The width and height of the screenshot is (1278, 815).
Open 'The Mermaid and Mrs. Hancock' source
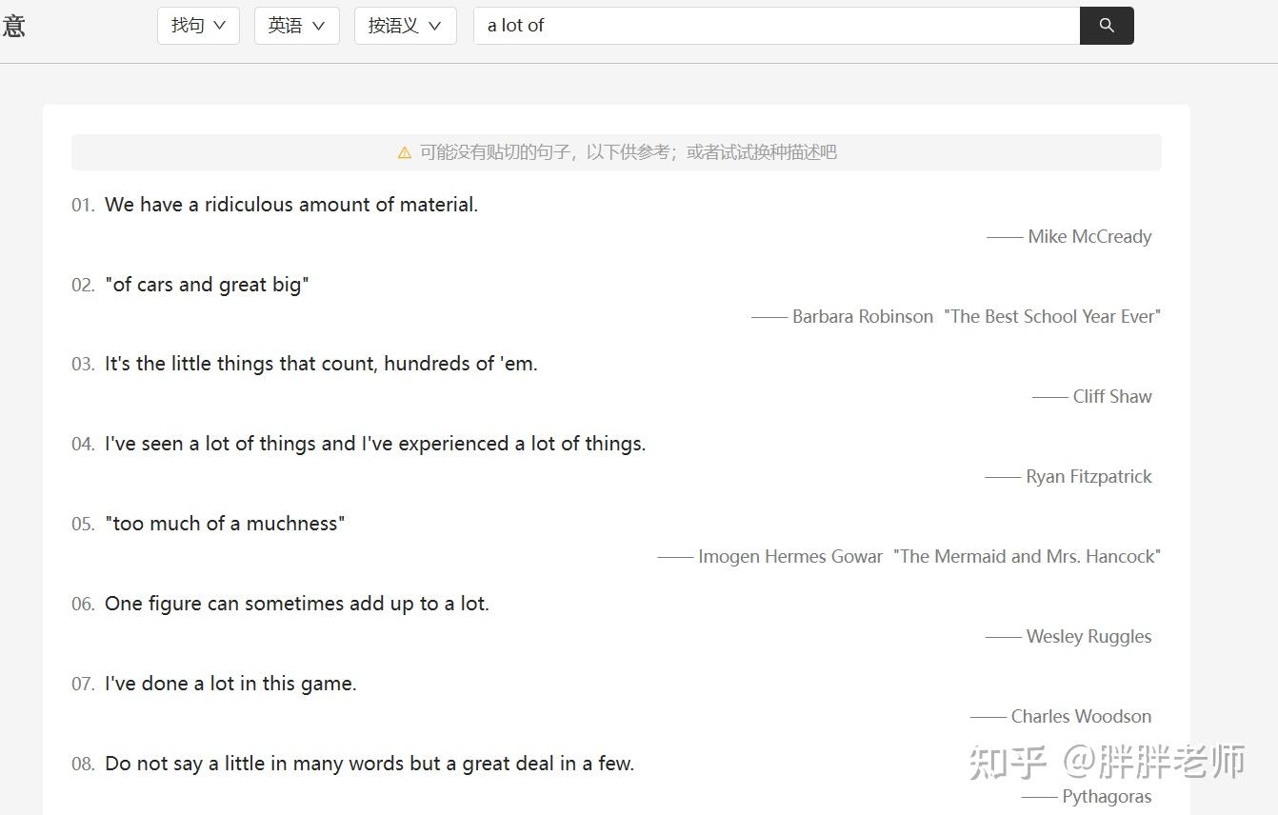pos(1027,556)
